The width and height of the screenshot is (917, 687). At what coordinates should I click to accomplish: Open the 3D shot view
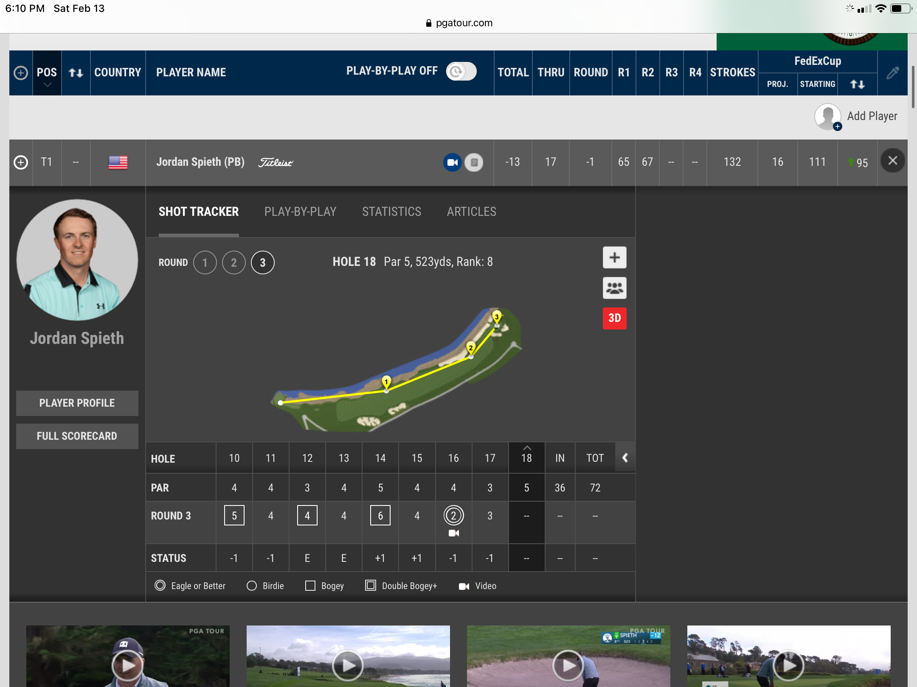(x=614, y=318)
